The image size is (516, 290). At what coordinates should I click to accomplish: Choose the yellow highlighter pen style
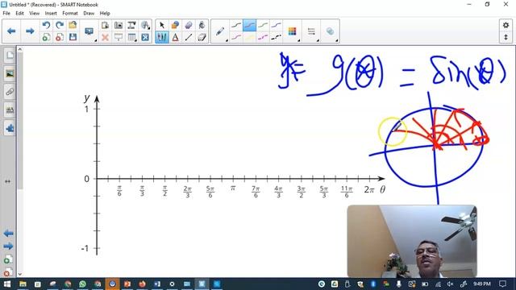(249, 38)
